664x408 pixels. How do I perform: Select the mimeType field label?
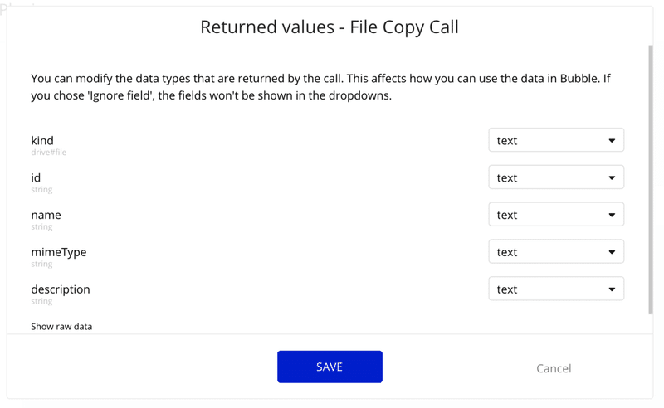pyautogui.click(x=59, y=252)
